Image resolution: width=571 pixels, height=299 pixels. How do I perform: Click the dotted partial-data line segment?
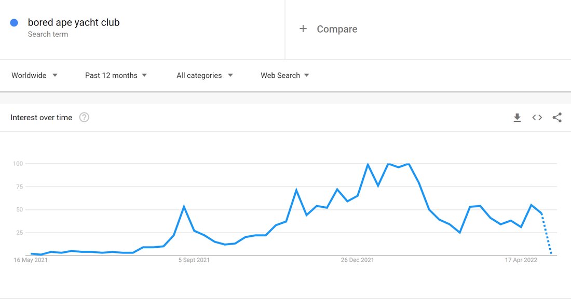click(x=547, y=234)
